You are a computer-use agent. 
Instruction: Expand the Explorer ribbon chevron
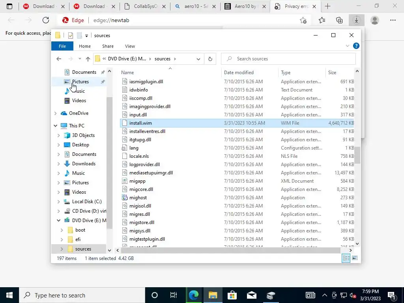tap(347, 46)
